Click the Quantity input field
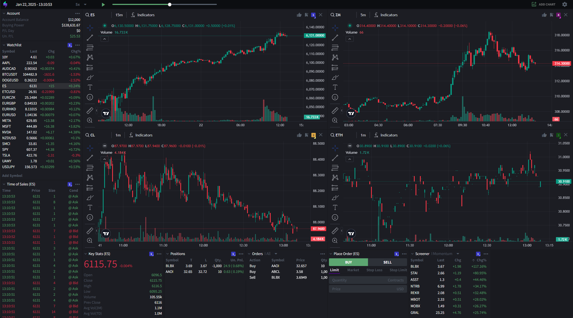Image resolution: width=573 pixels, height=318 pixels. [x=368, y=280]
